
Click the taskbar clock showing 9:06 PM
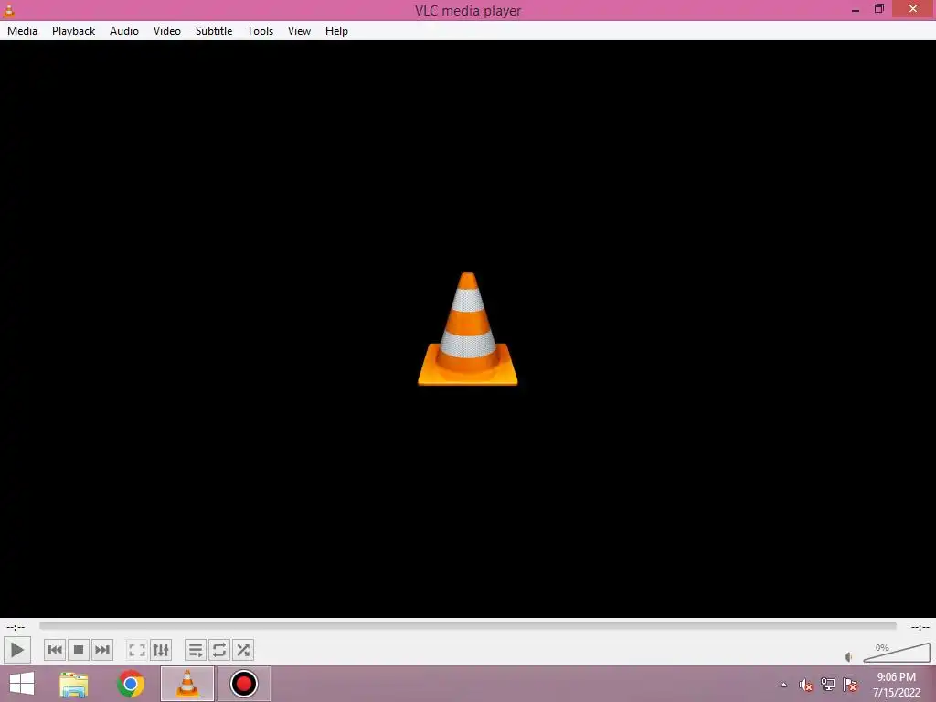[x=896, y=685]
